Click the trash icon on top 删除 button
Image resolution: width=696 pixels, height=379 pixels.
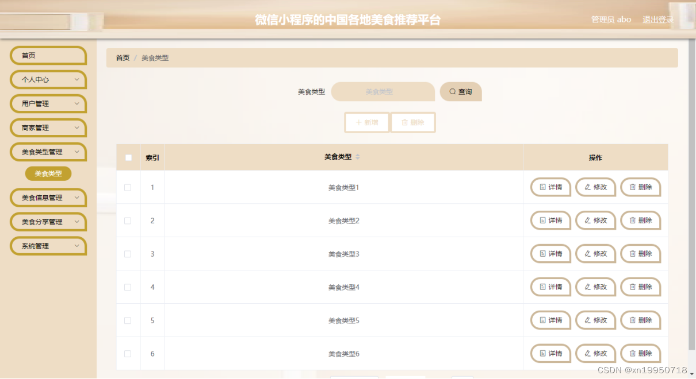tap(404, 122)
